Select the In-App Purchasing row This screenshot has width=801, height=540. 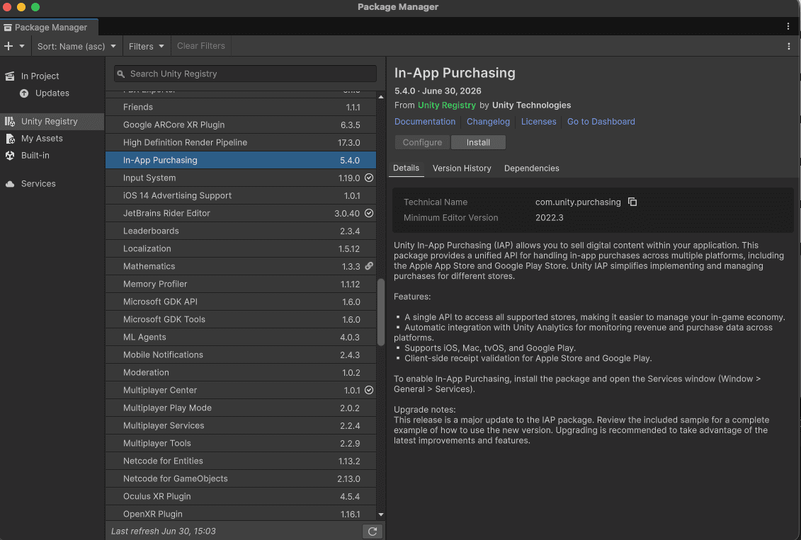(241, 160)
